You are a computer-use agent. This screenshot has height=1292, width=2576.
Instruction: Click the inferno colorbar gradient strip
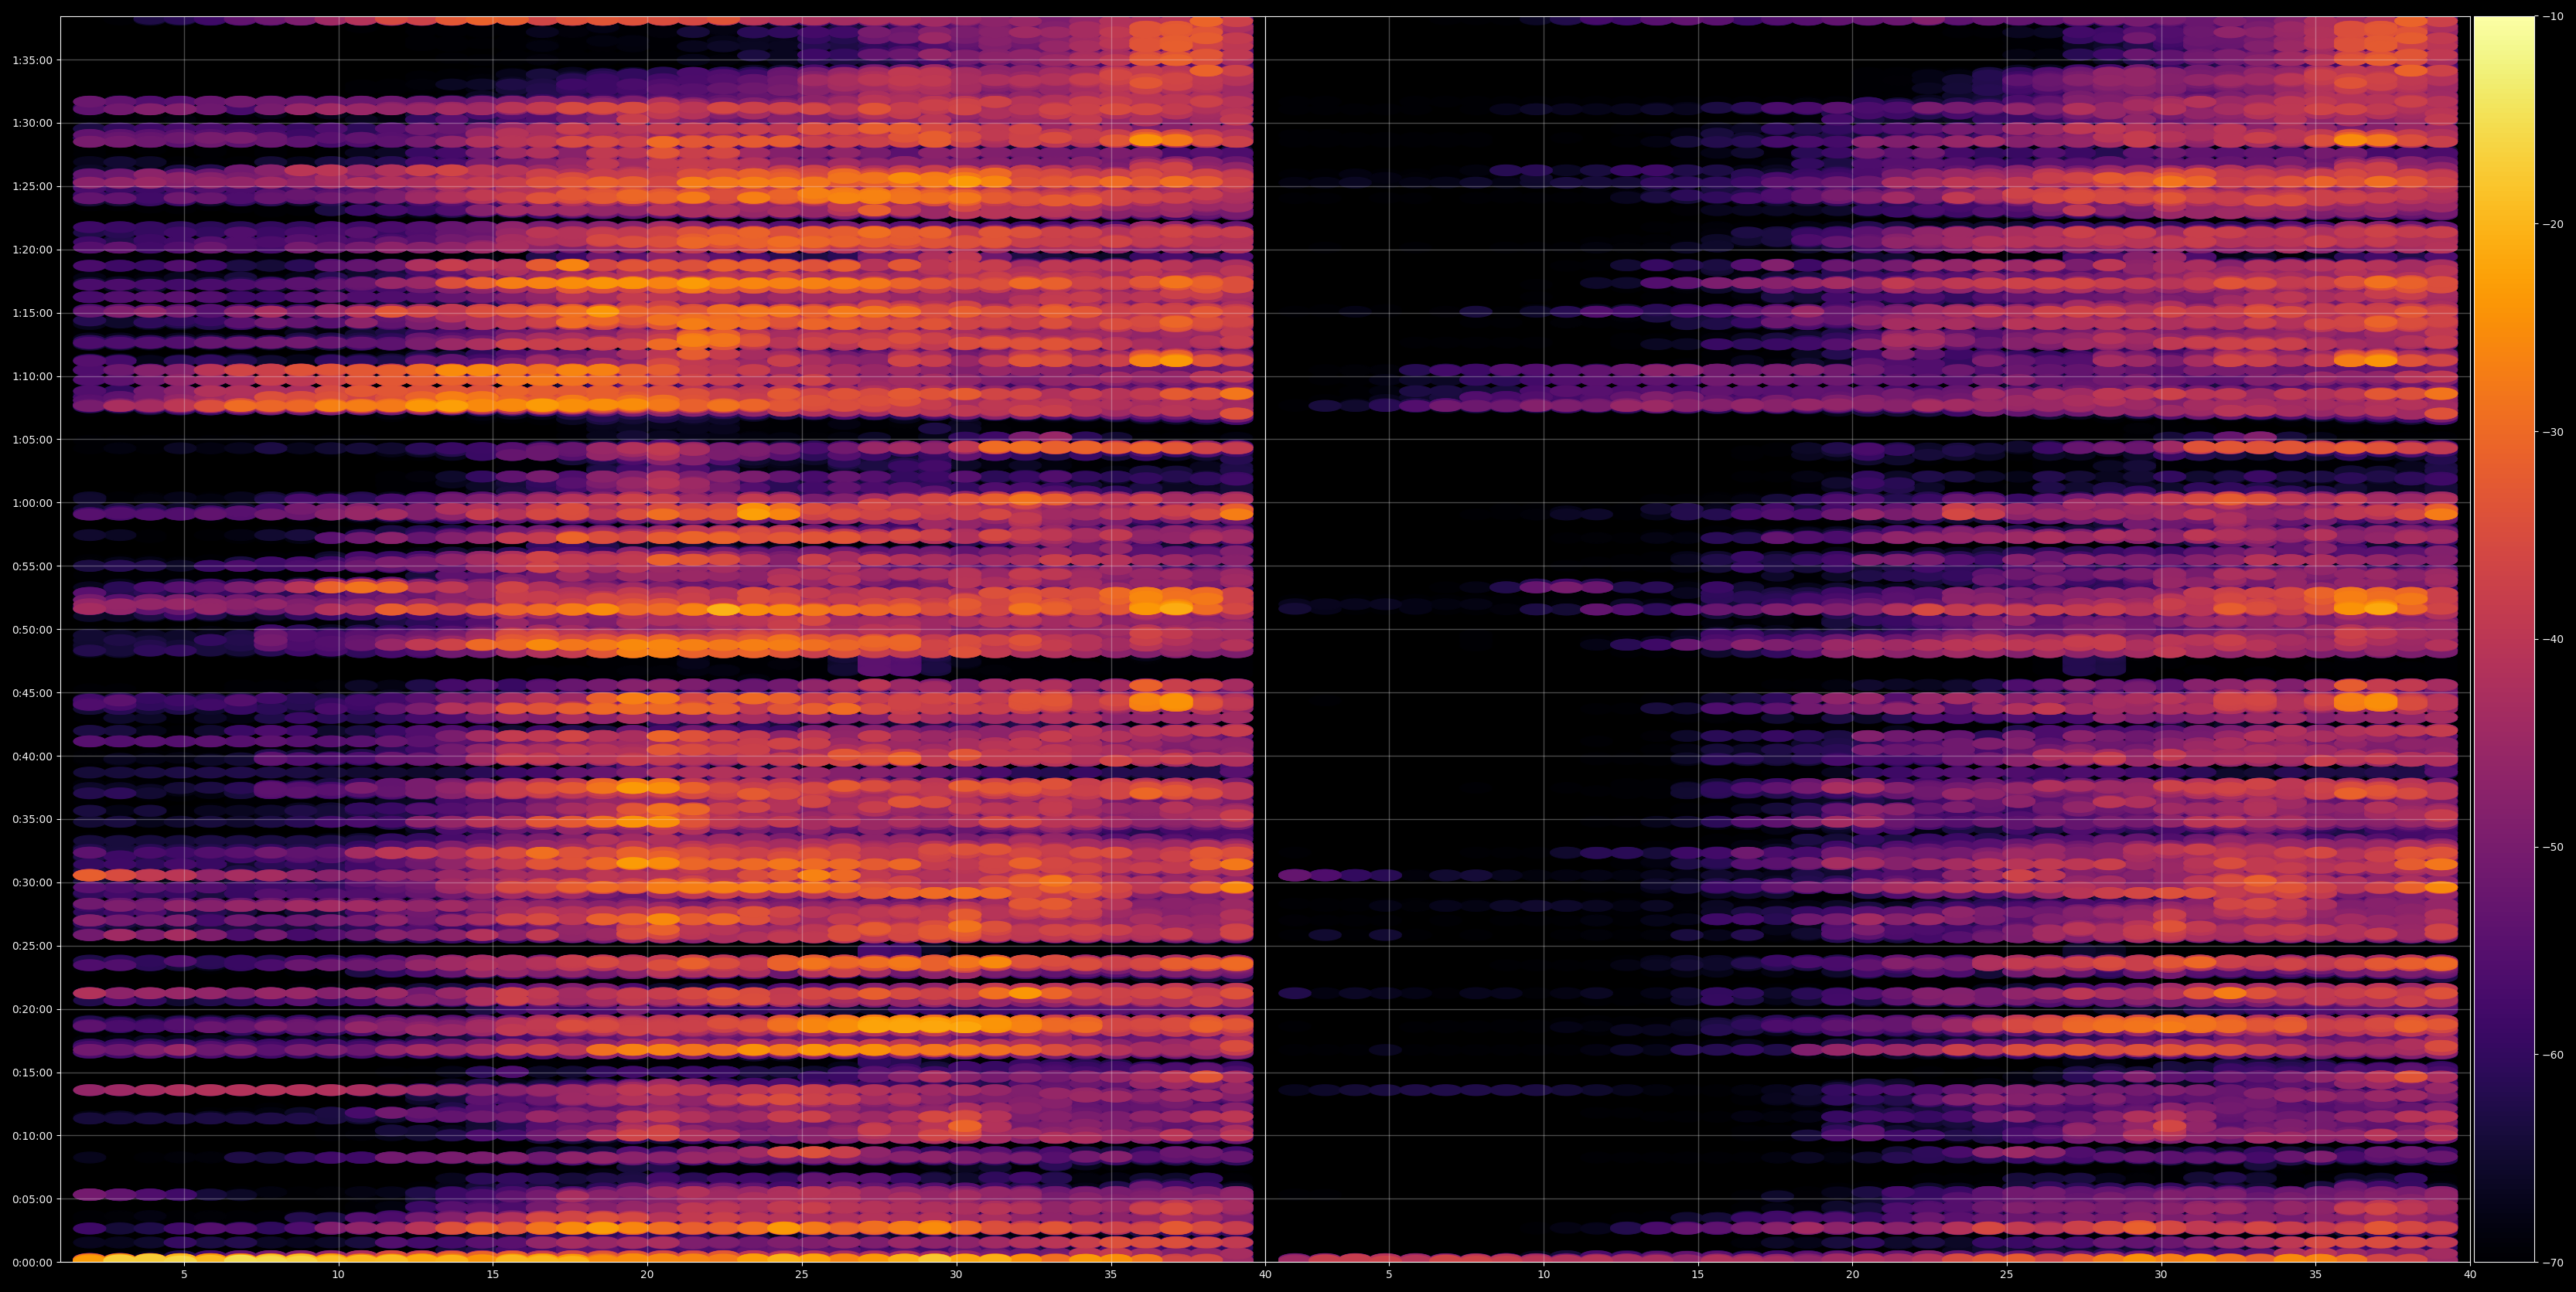[x=2504, y=640]
